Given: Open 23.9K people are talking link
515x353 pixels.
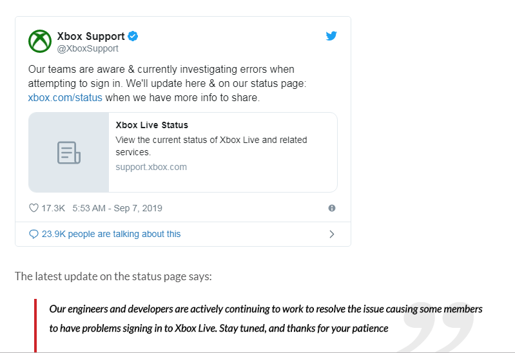Looking at the screenshot, I should point(111,234).
